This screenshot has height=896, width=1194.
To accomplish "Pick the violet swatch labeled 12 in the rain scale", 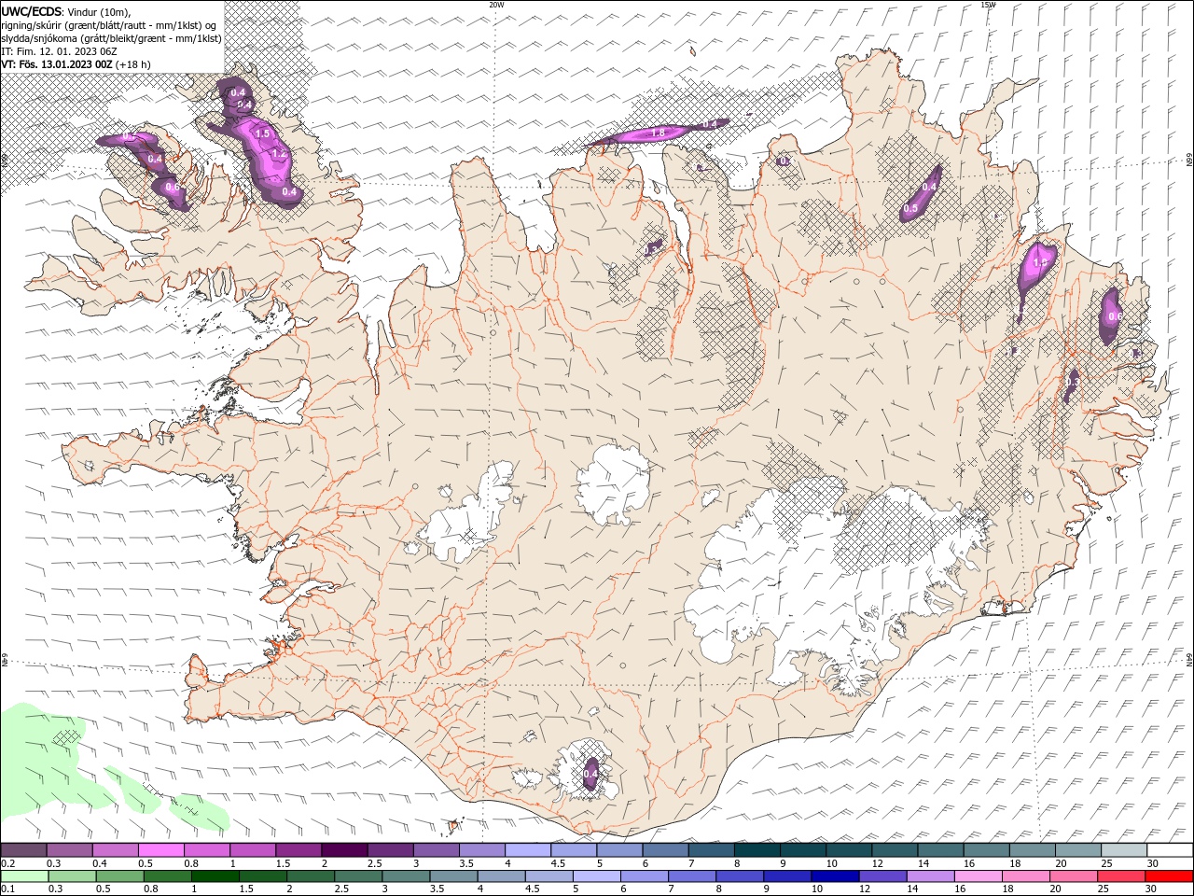I will coord(883,876).
